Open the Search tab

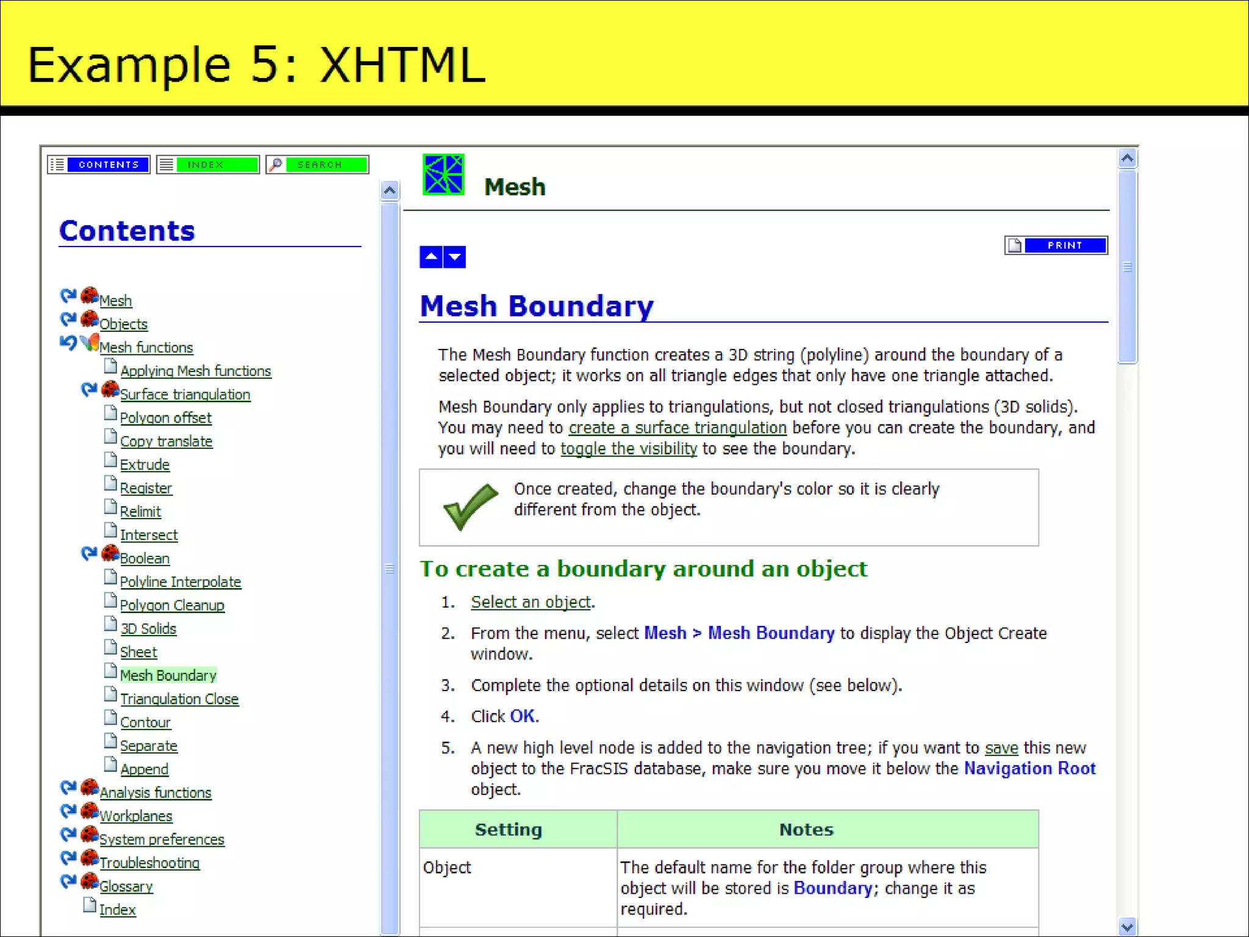pyautogui.click(x=326, y=165)
